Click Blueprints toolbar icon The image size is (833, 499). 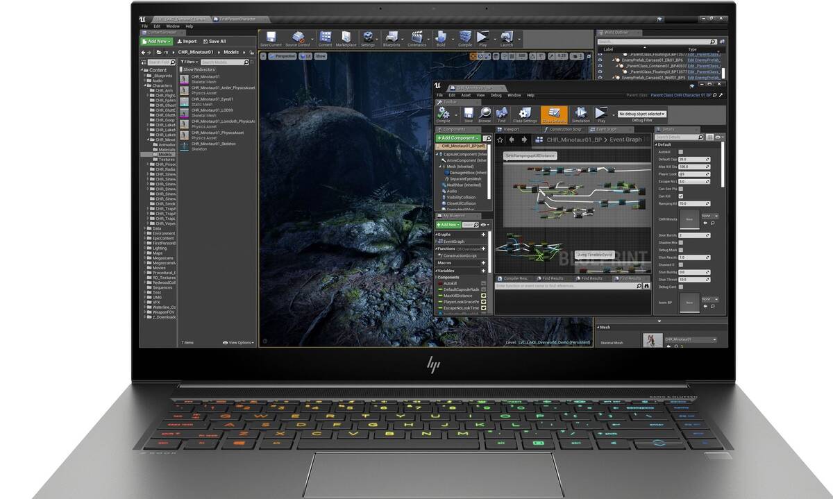392,39
